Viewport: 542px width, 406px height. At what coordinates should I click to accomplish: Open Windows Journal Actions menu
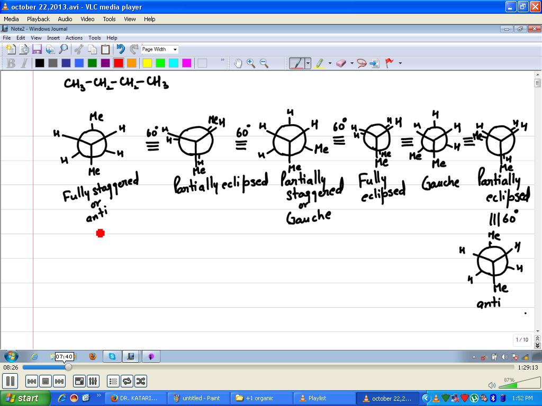74,38
